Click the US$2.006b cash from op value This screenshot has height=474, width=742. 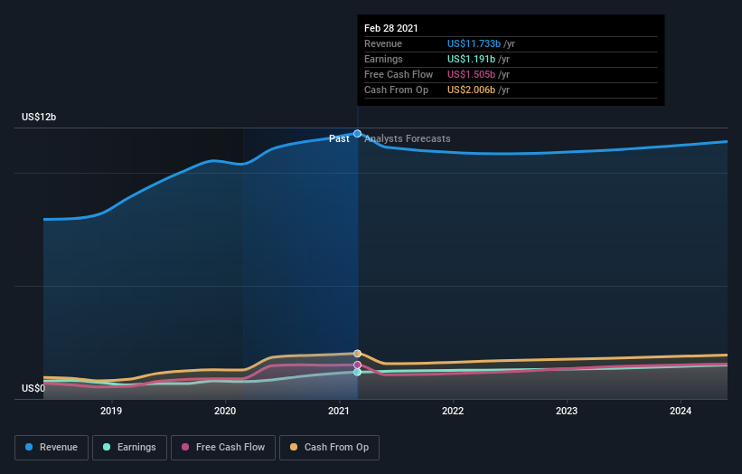[x=472, y=90]
